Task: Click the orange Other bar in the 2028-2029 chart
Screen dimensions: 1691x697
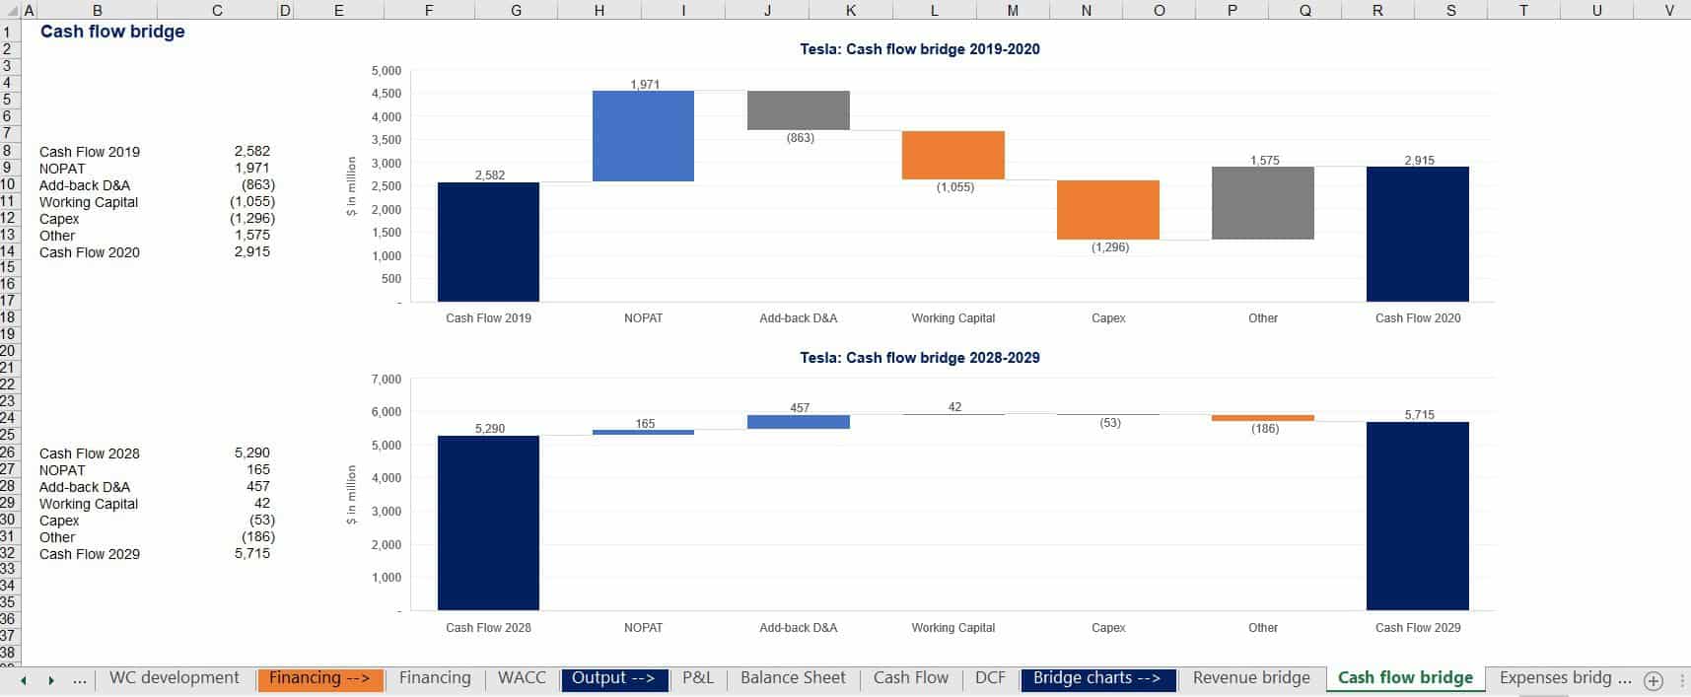Action: point(1263,418)
